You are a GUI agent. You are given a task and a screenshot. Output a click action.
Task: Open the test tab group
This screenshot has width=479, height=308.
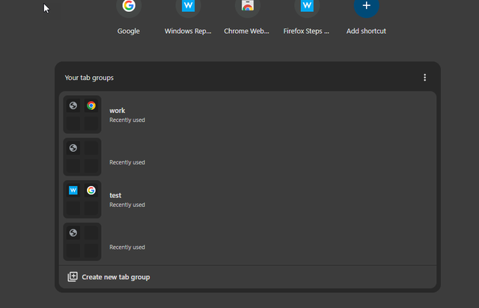(248, 200)
